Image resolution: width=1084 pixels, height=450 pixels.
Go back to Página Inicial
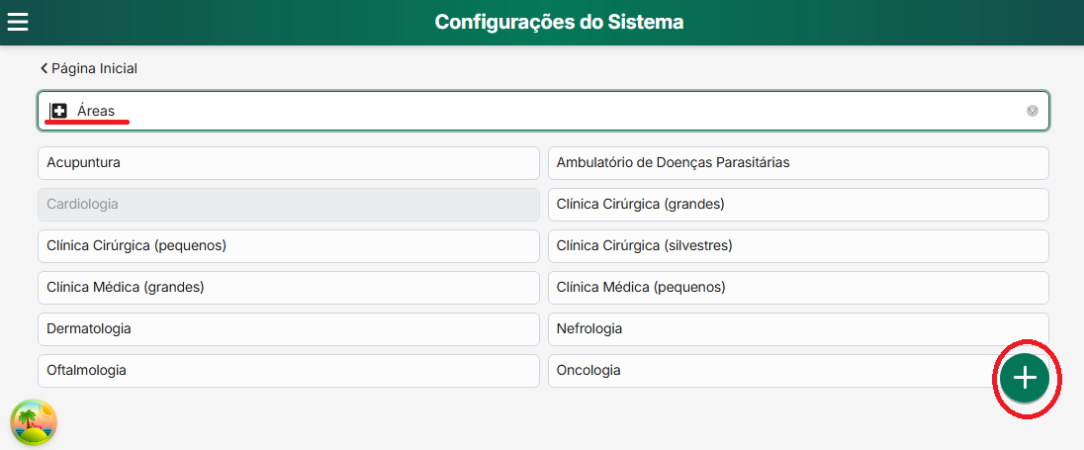click(94, 68)
